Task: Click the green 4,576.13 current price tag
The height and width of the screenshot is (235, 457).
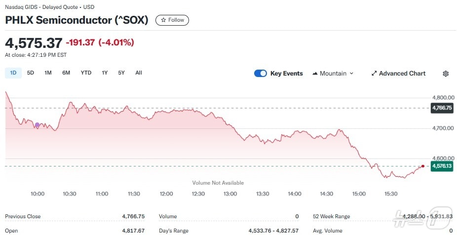Action: click(x=442, y=166)
